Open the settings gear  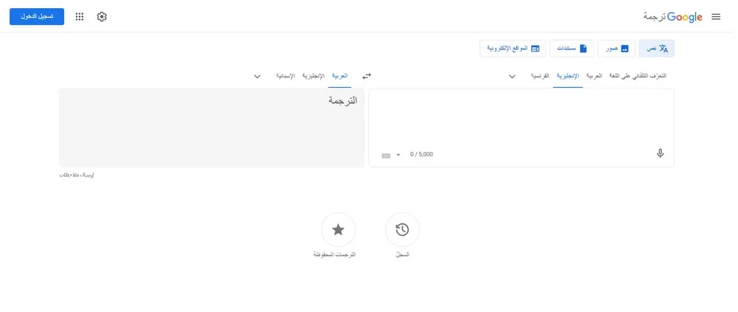(102, 16)
